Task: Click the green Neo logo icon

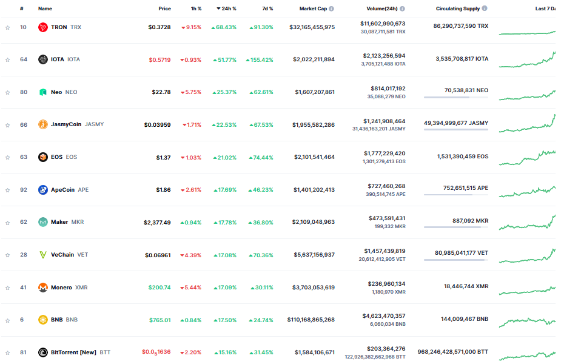Action: pos(43,92)
